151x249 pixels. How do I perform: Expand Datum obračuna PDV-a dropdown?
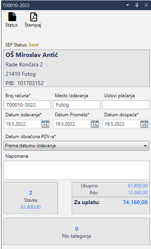[x=76, y=146]
